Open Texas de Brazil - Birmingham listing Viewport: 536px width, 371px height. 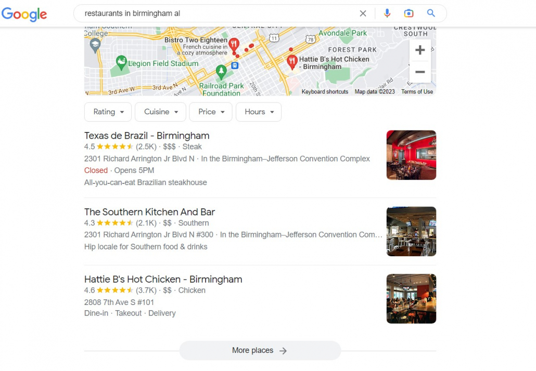click(x=147, y=136)
